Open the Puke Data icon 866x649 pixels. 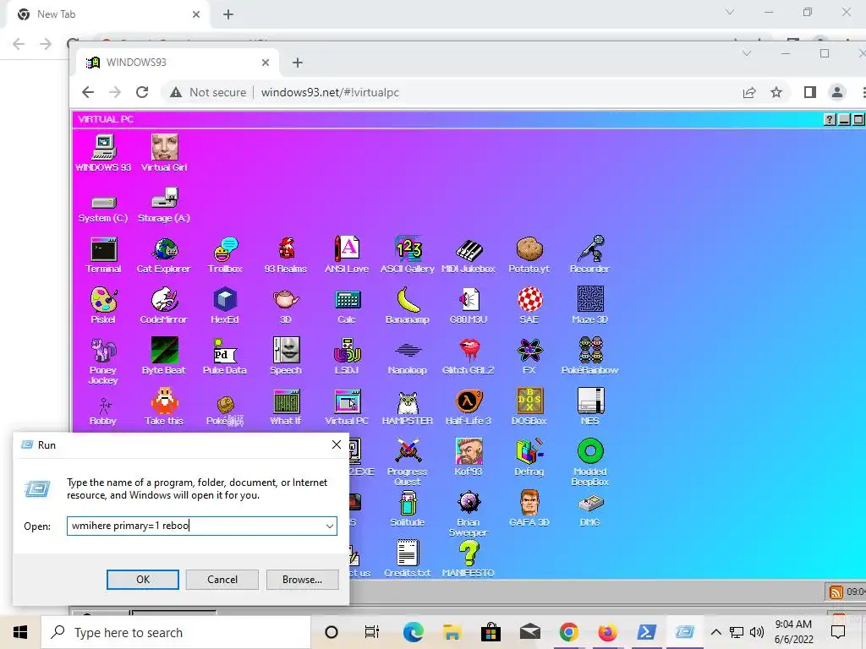[x=225, y=357]
